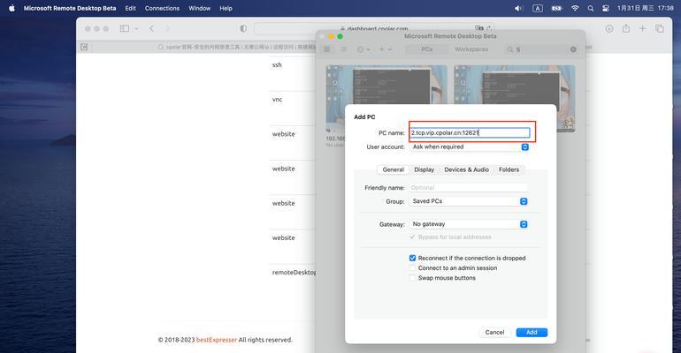The width and height of the screenshot is (681, 353).
Task: Open the Gateway dropdown
Action: tap(469, 224)
